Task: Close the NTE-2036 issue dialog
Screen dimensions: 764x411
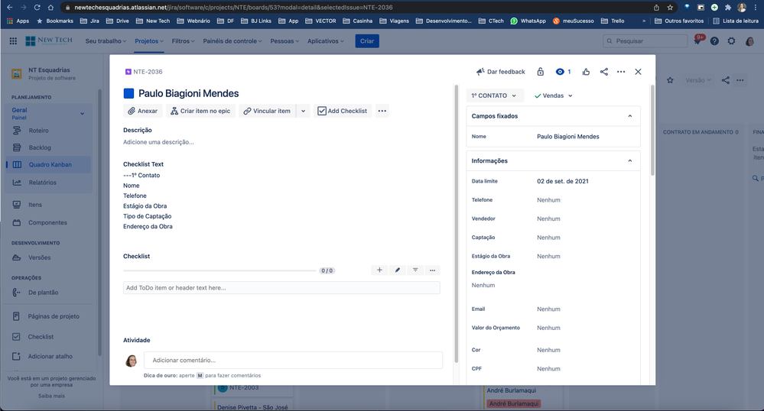Action: [638, 72]
